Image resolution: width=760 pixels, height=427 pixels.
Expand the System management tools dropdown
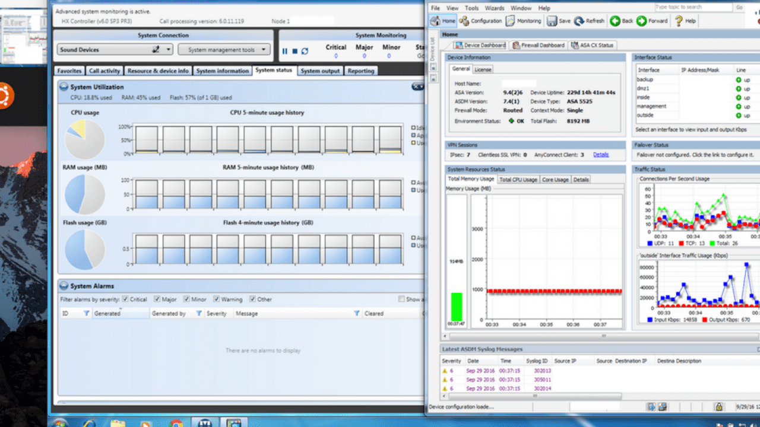tap(224, 50)
